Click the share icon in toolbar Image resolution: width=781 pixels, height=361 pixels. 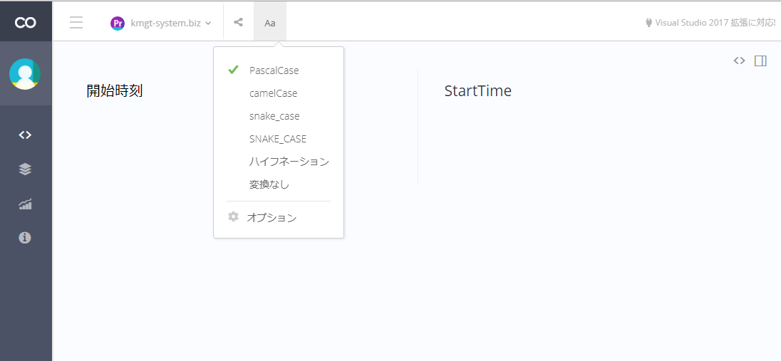coord(239,22)
